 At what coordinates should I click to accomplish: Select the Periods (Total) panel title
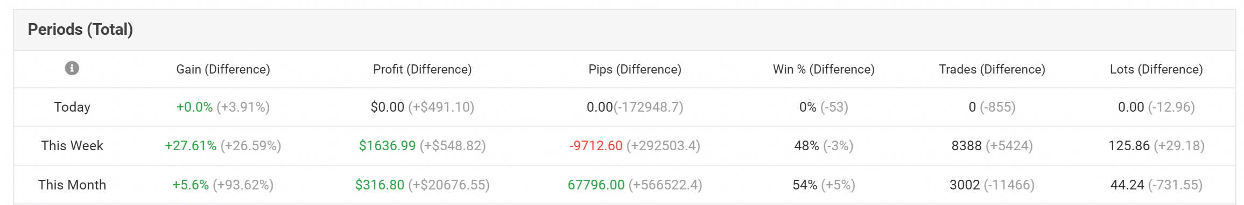click(80, 30)
